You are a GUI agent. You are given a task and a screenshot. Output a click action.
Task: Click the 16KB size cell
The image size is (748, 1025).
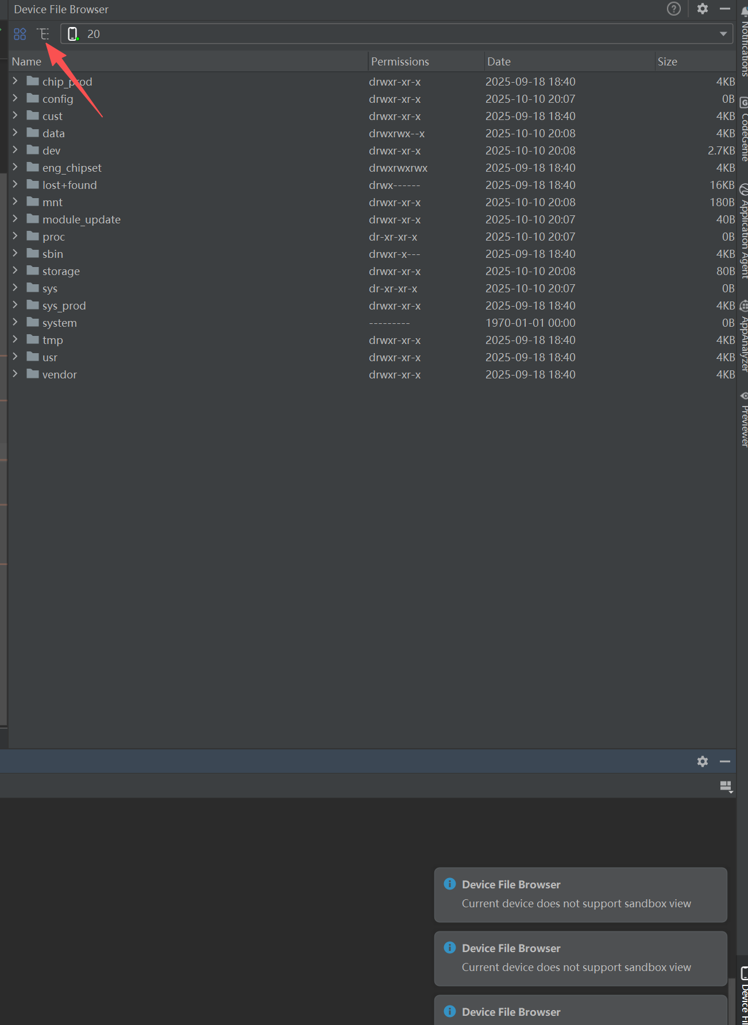(x=722, y=185)
